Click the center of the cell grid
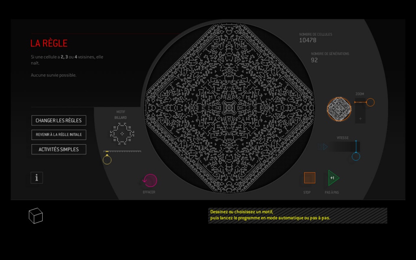This screenshot has height=260, width=416. click(x=230, y=108)
